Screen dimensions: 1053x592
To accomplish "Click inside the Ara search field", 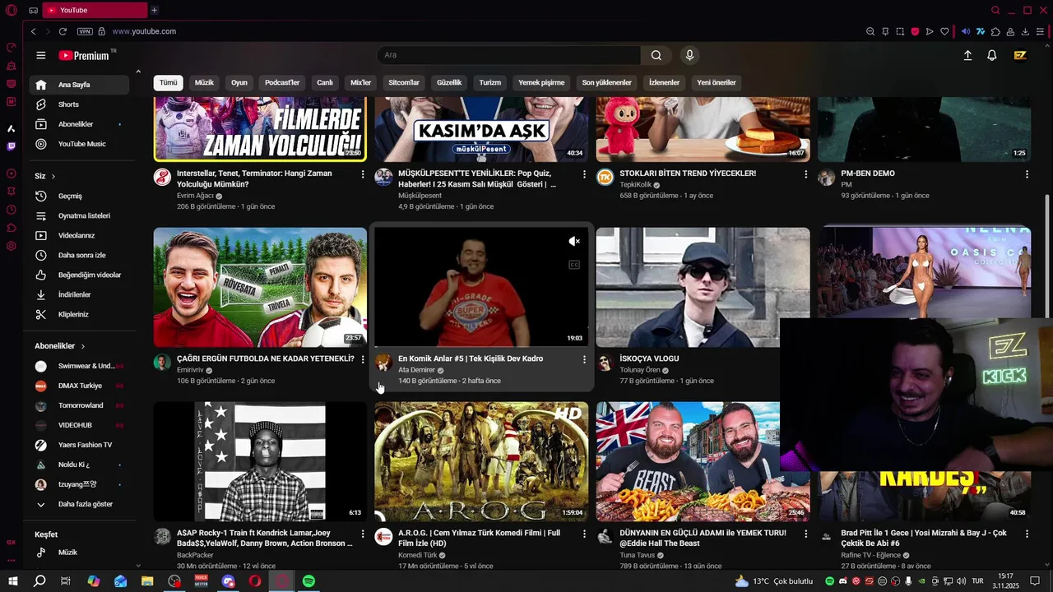I will pos(508,55).
